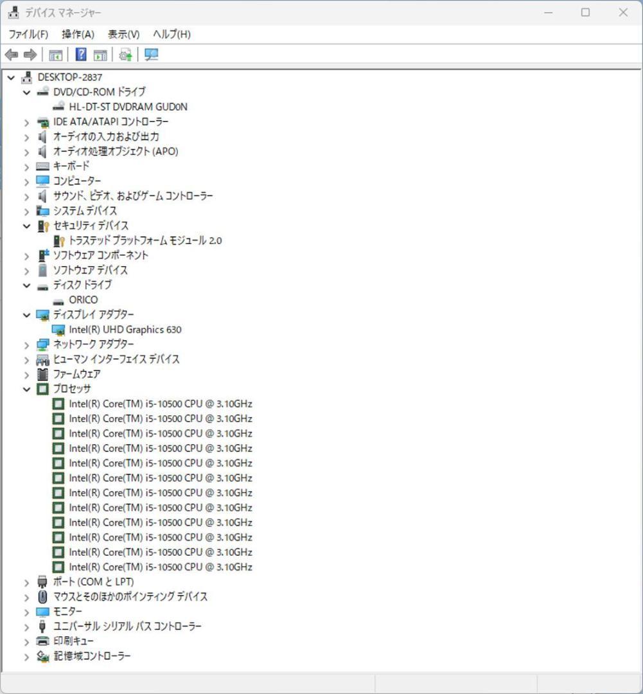Open device Properties via toolbar icon

100,55
